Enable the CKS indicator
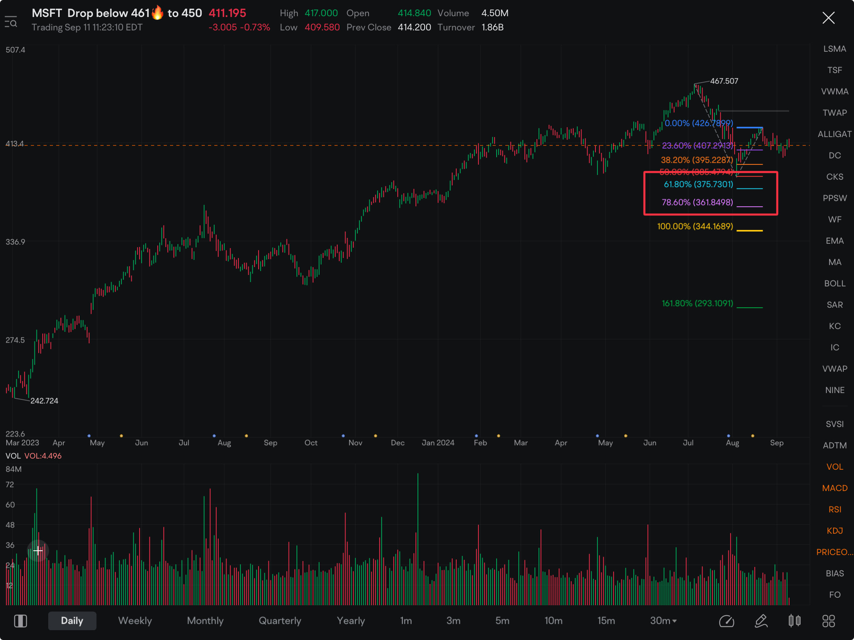The height and width of the screenshot is (640, 854). tap(835, 177)
